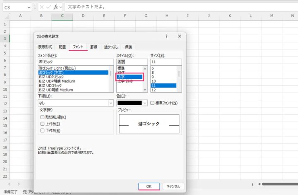Screen dimensions: 298x195
Task: Expand the formula bar with chevron
Action: pos(293,7)
